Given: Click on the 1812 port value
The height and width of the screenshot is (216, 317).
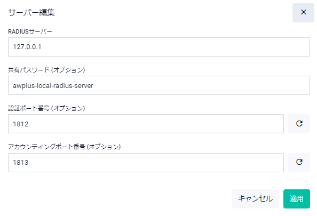Looking at the screenshot, I should [x=21, y=124].
